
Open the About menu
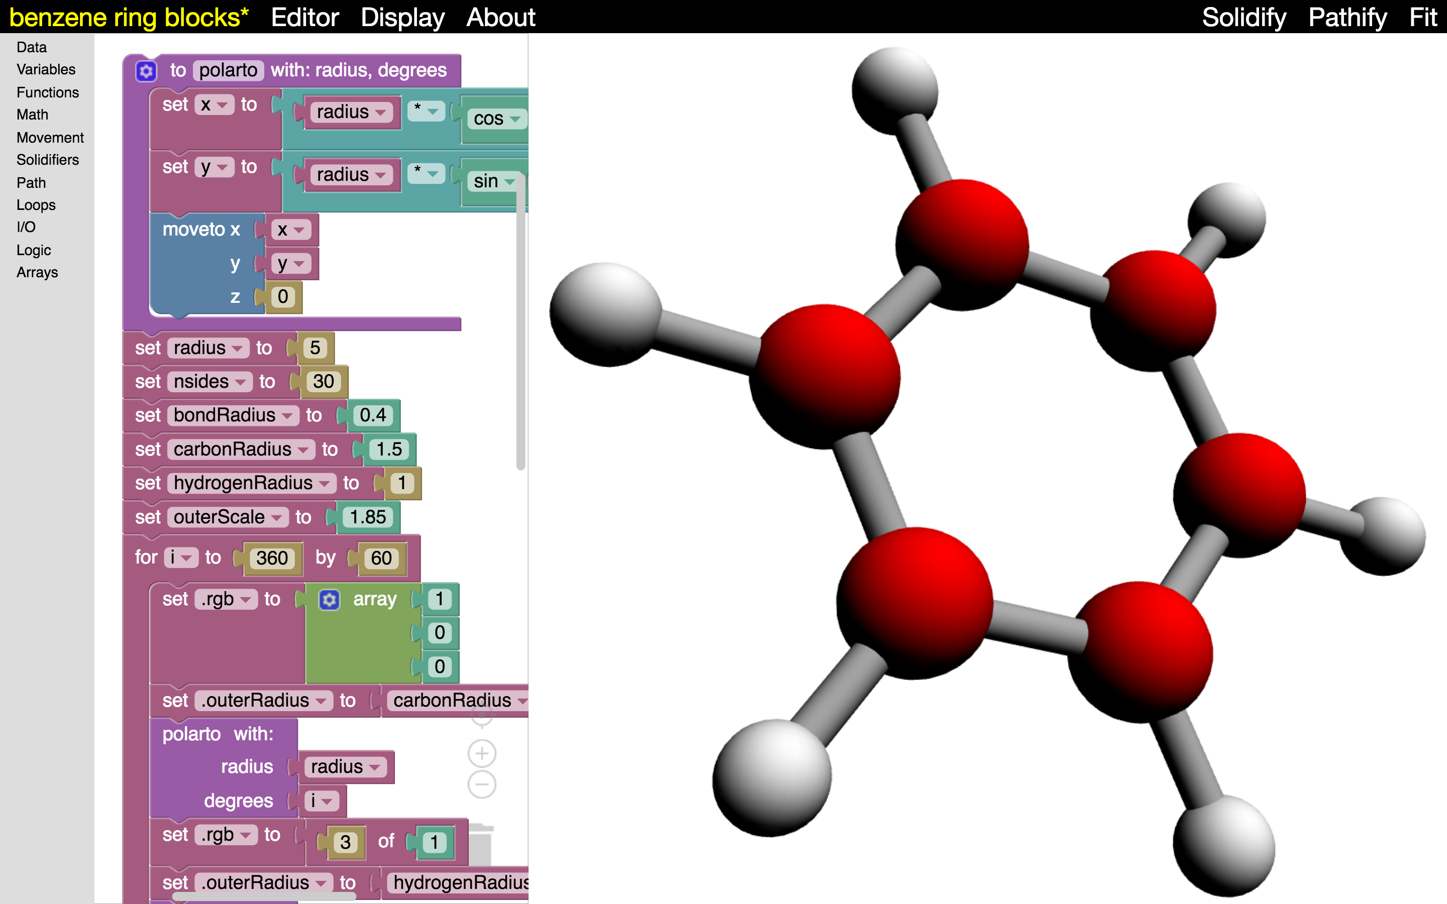tap(500, 18)
